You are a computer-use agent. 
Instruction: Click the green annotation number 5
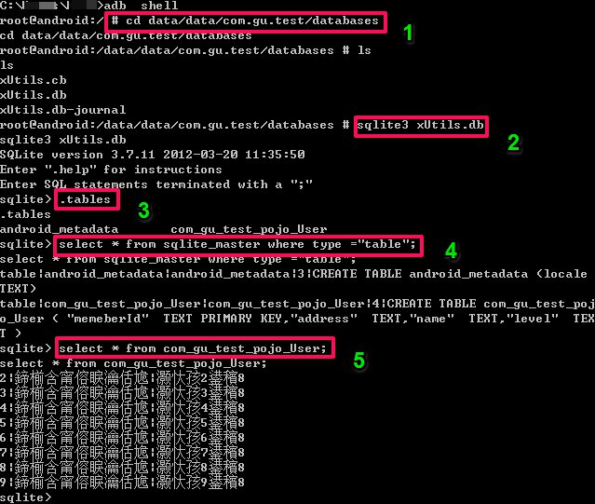359,361
